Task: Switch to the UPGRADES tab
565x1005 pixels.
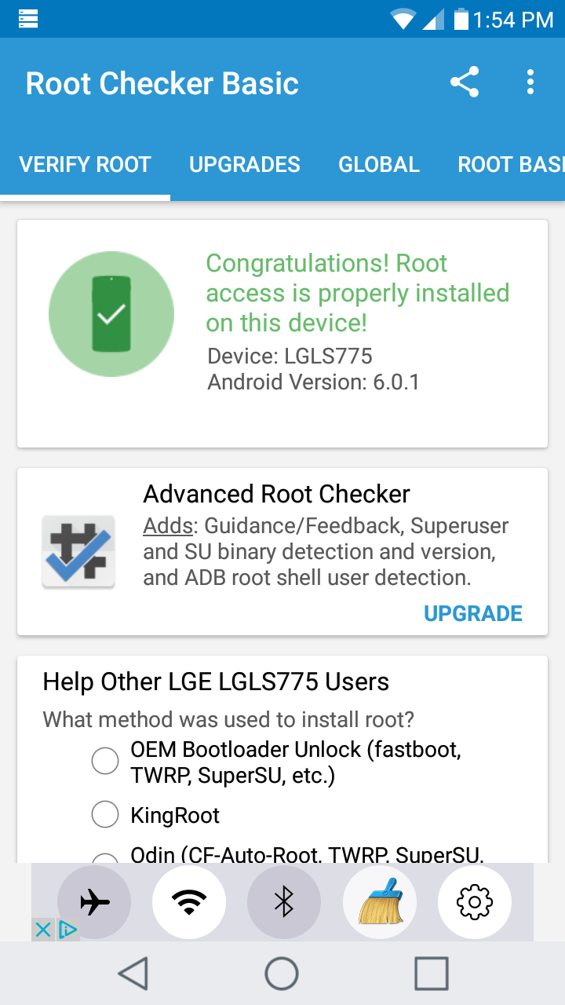Action: pyautogui.click(x=245, y=165)
